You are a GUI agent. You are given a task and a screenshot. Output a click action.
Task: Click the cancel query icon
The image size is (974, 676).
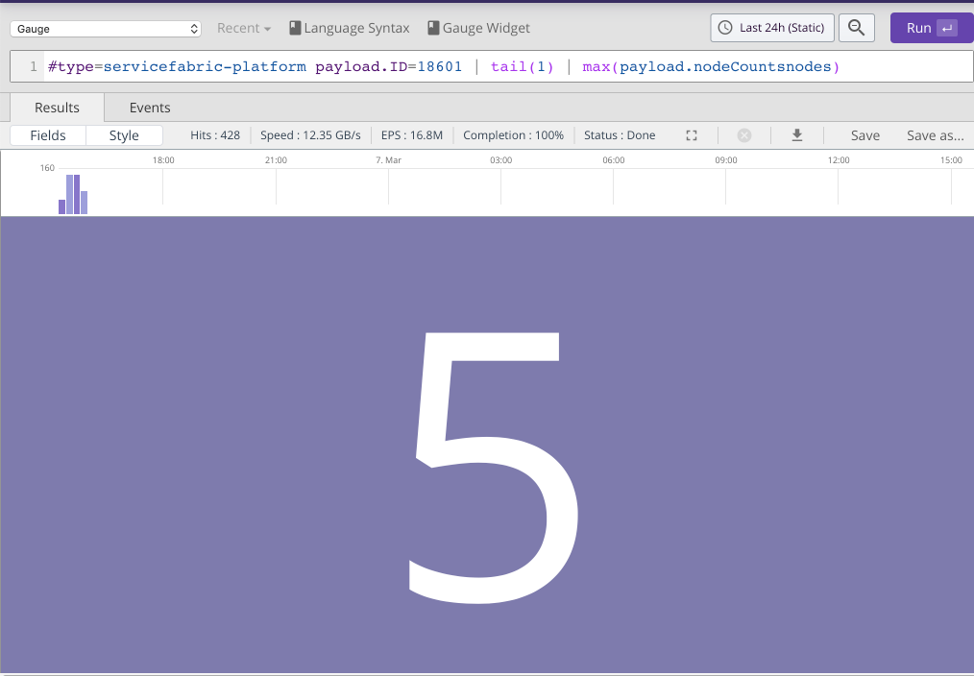(x=743, y=135)
